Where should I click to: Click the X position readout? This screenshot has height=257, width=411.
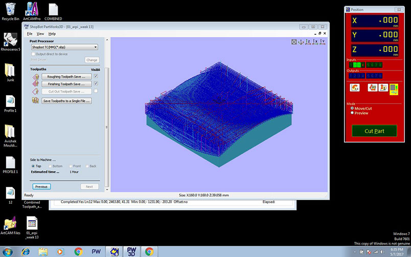[375, 20]
